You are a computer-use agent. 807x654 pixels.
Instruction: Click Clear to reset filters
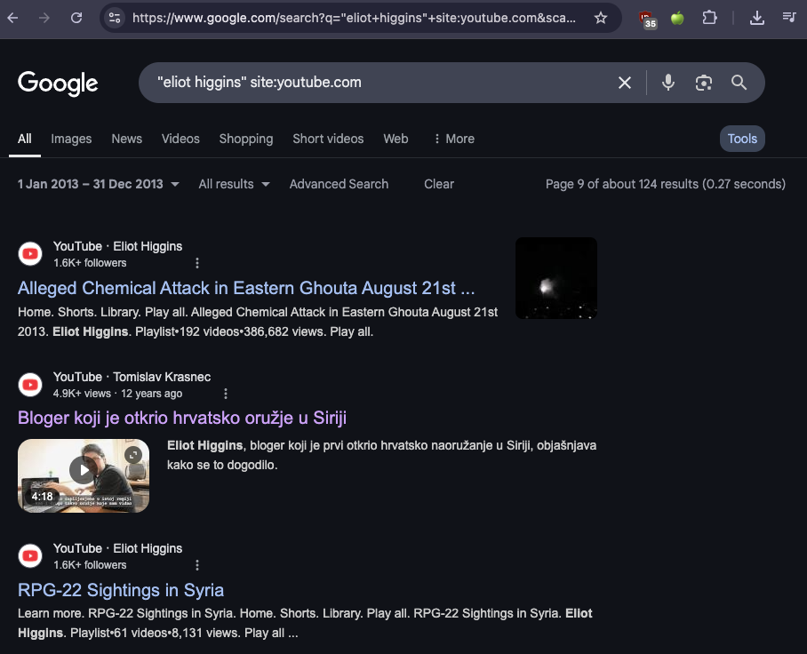(439, 184)
